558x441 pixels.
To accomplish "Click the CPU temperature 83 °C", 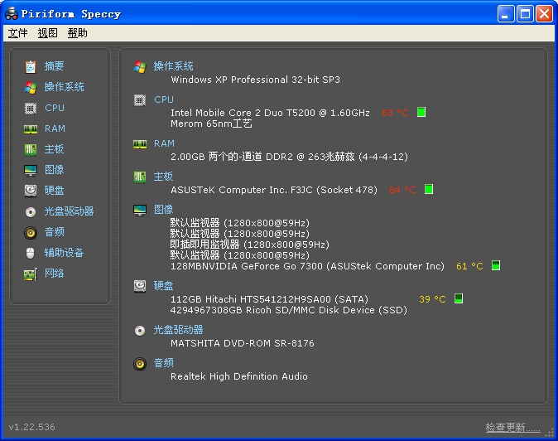I will tap(395, 113).
